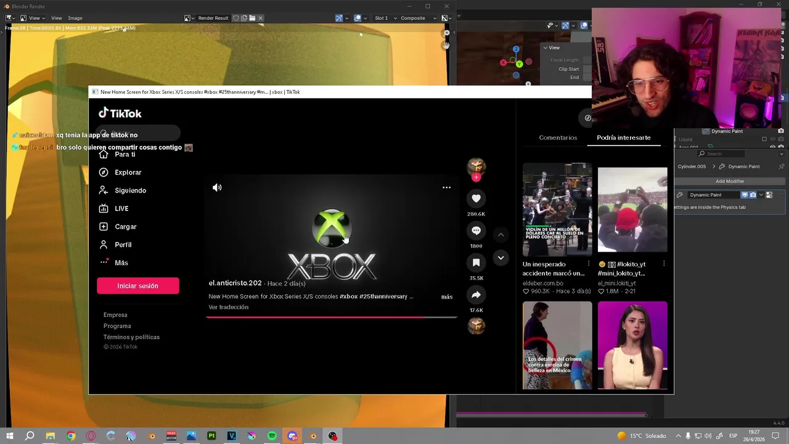Open the crimen reina de belleza video

[557, 345]
